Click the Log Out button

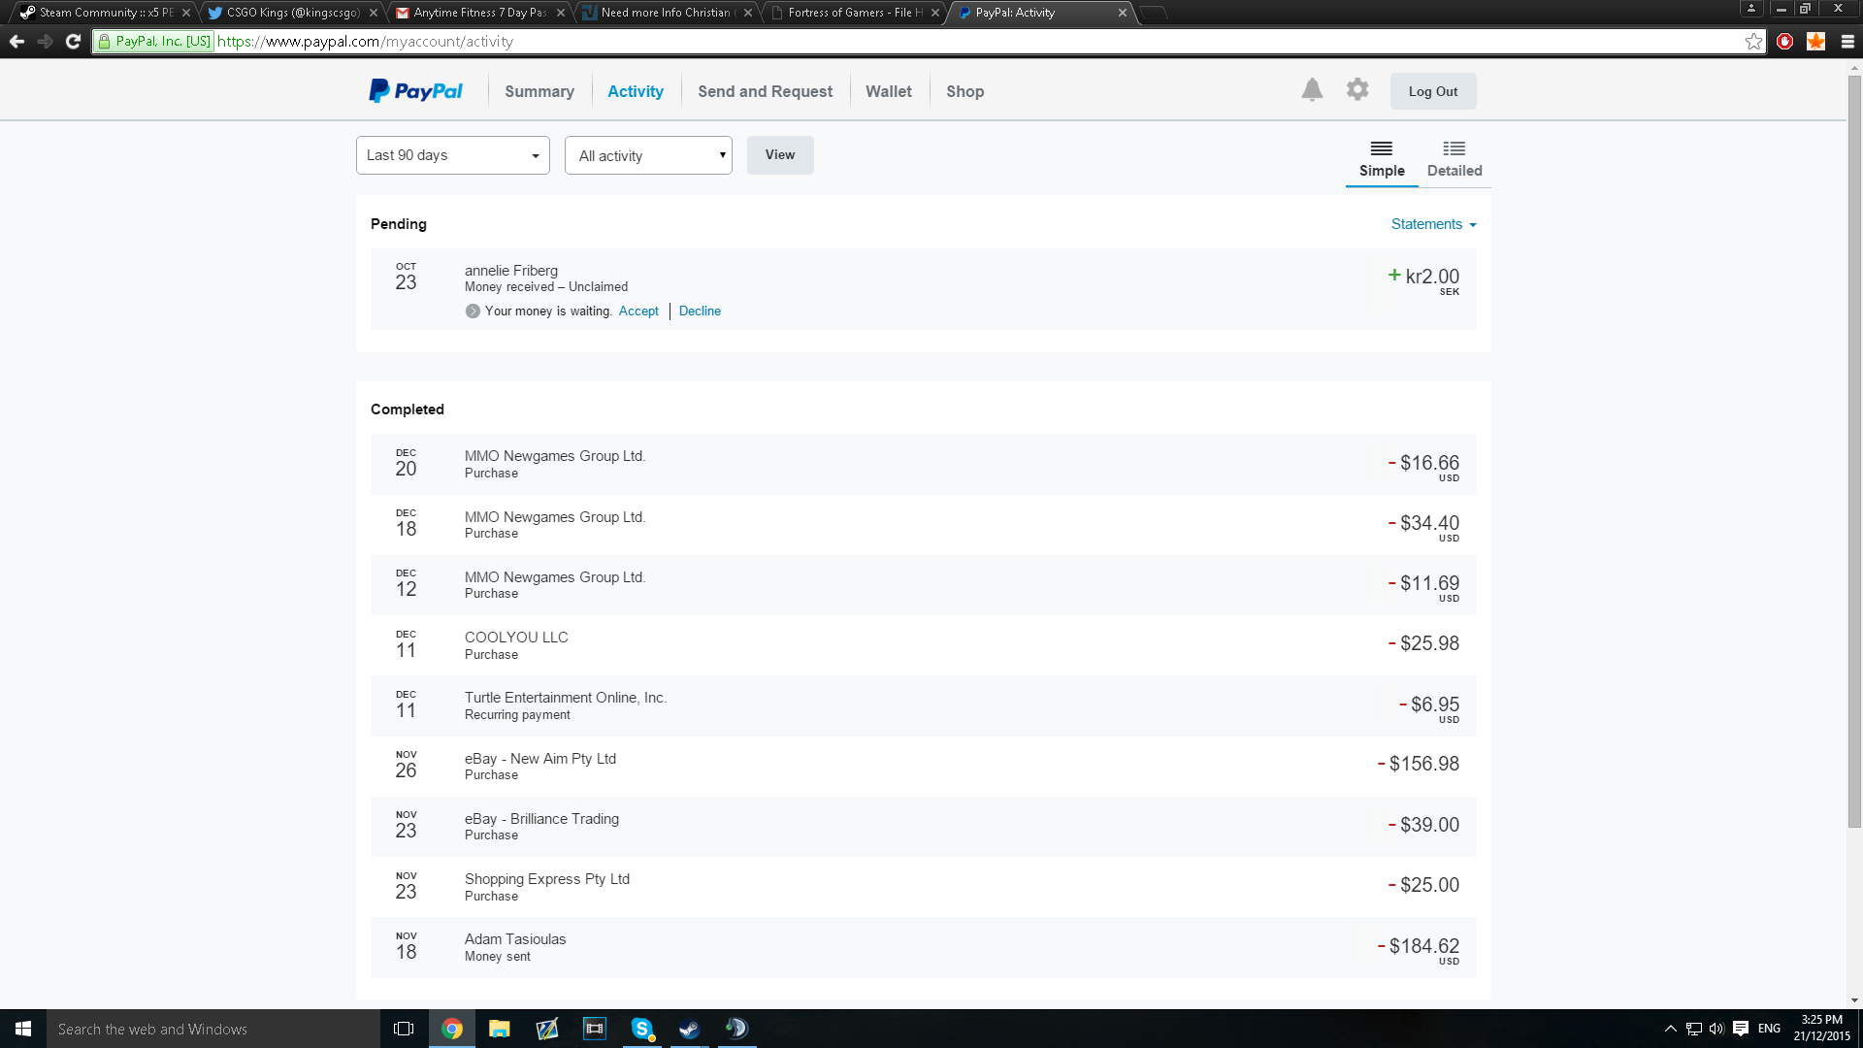point(1432,91)
